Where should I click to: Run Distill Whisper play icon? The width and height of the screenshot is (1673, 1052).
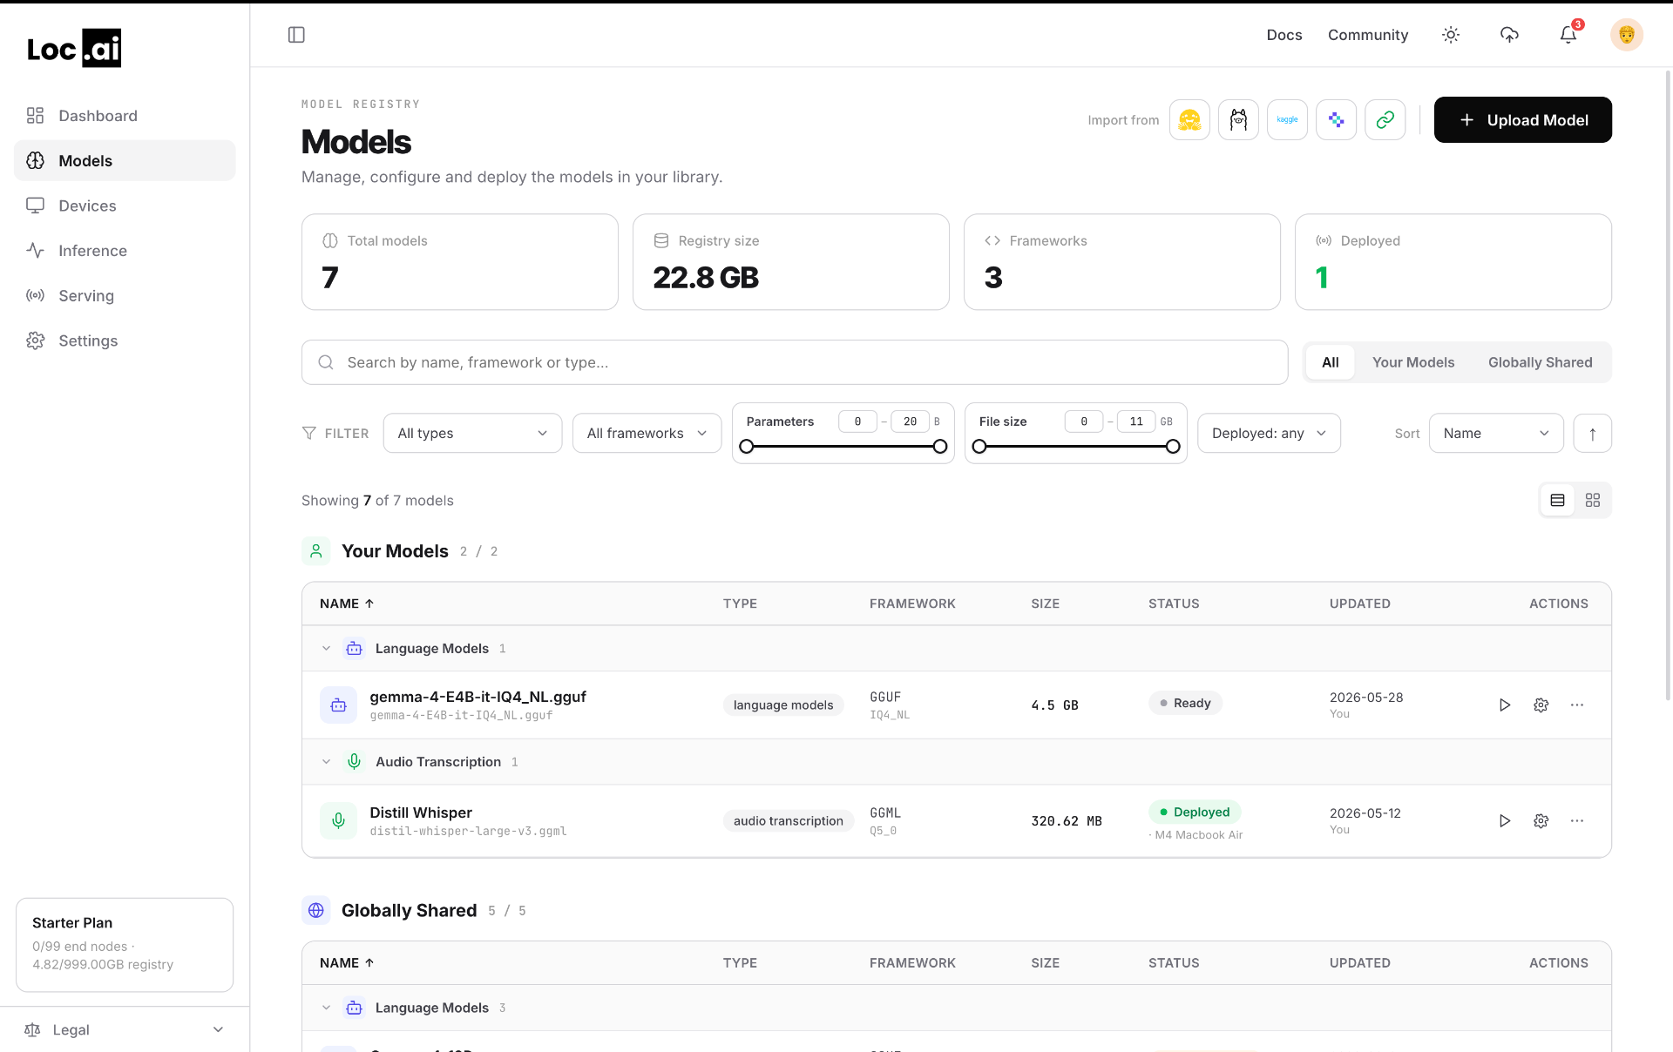pos(1504,821)
